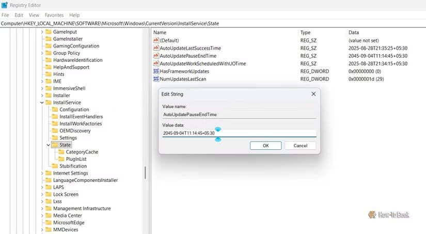
Task: Click the HasFrameworkUpdates DWORD icon
Action: [x=156, y=71]
